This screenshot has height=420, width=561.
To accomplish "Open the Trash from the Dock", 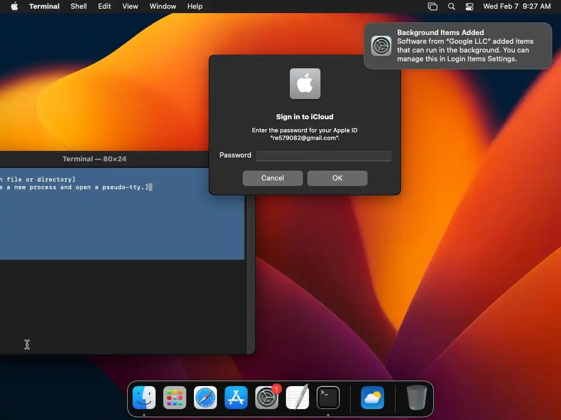I will pyautogui.click(x=417, y=398).
